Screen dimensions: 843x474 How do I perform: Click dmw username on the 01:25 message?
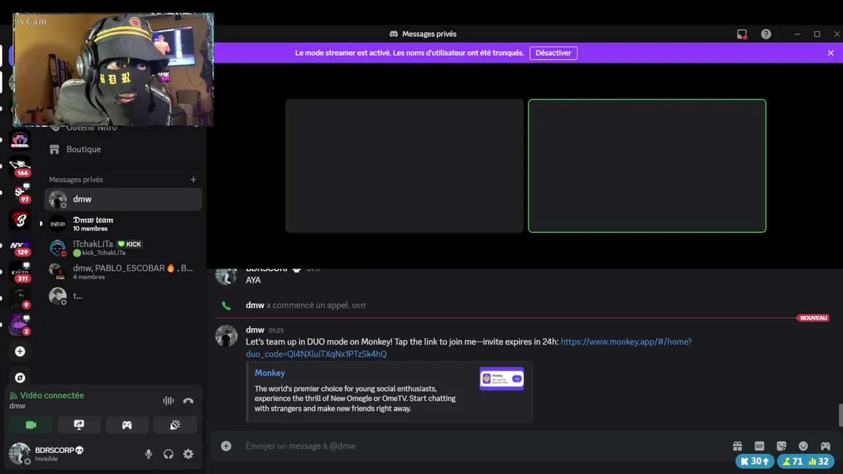pos(255,330)
